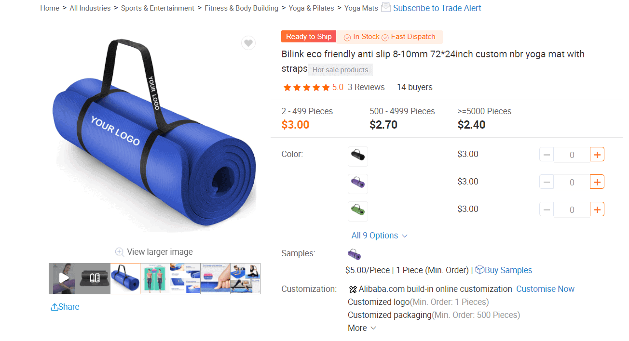629x341 pixels.
Task: Click the green mat quantity input field
Action: coord(572,209)
